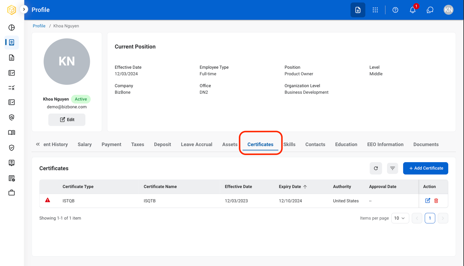
Task: Open the apps grid menu icon
Action: pyautogui.click(x=375, y=10)
